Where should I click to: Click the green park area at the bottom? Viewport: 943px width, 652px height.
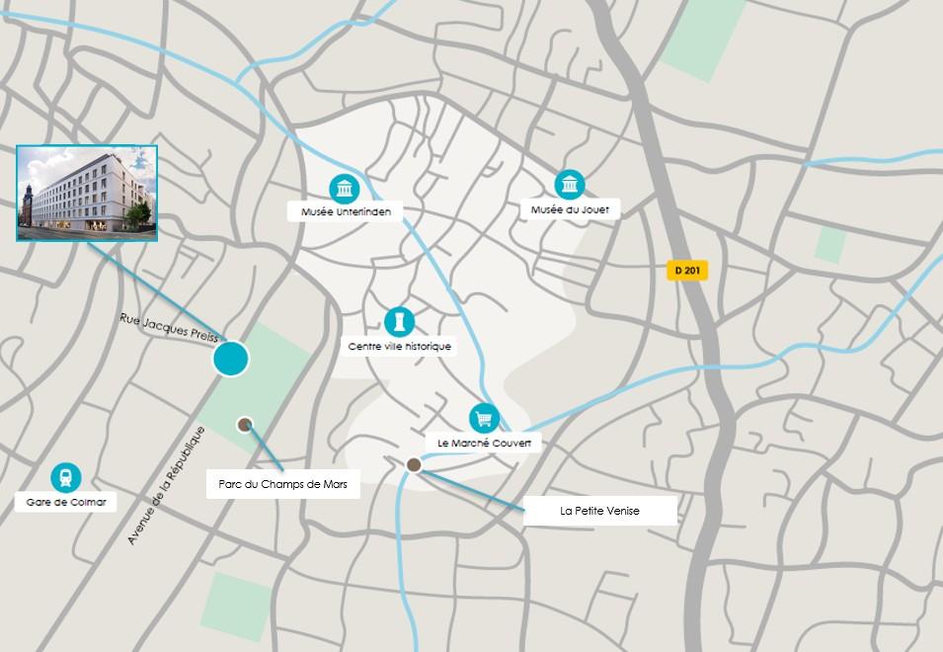coord(236,607)
